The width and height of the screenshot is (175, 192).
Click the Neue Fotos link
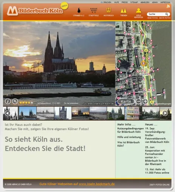point(152,18)
